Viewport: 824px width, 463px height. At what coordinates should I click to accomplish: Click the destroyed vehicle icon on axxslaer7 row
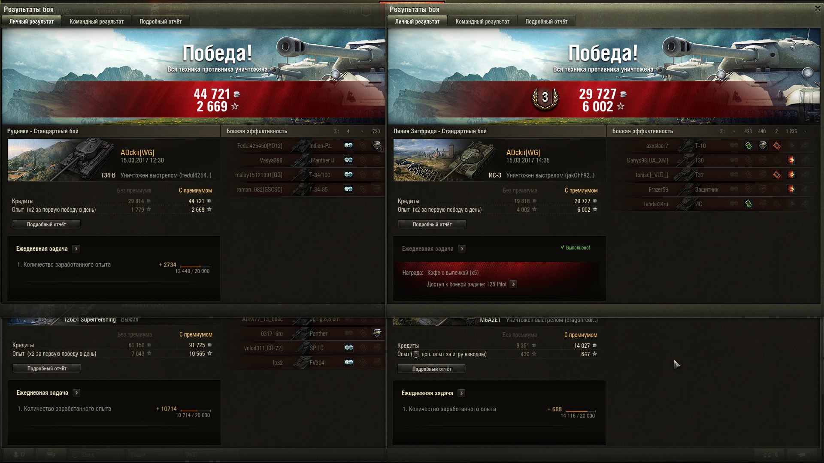tap(763, 146)
